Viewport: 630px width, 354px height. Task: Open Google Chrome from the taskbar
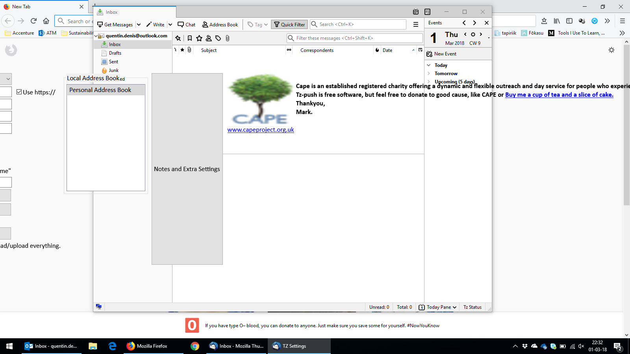(195, 346)
